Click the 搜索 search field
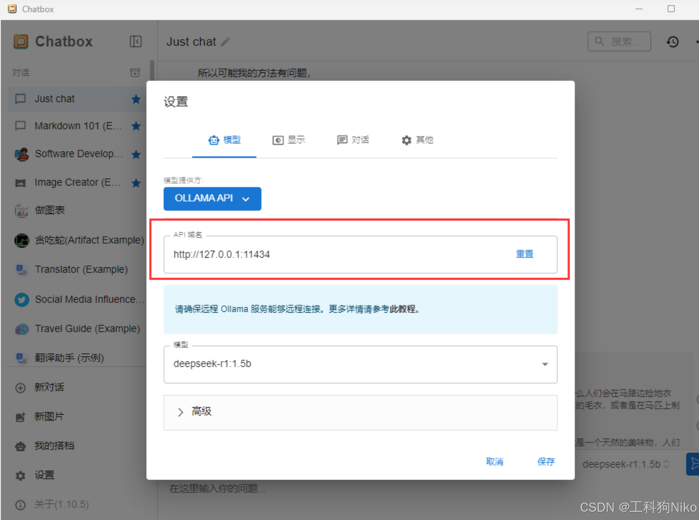 (619, 41)
